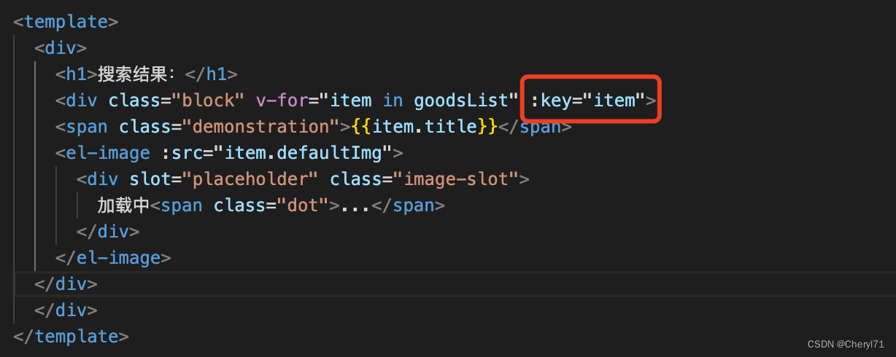Viewport: 896px width, 357px height.
Task: Click the closing template tag
Action: [71, 336]
